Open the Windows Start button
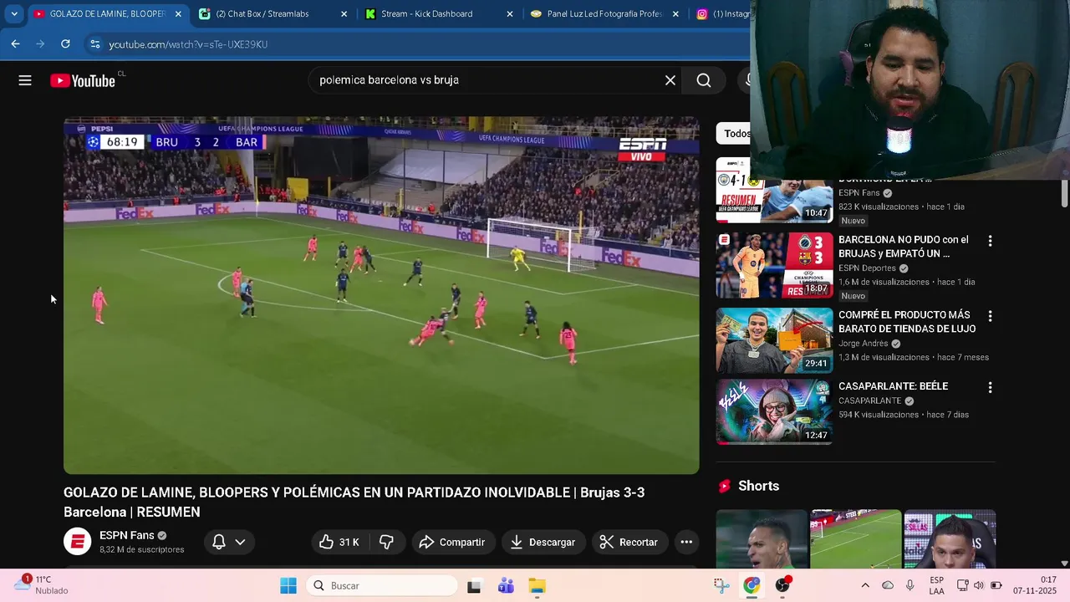Viewport: 1070px width, 602px height. tap(288, 585)
